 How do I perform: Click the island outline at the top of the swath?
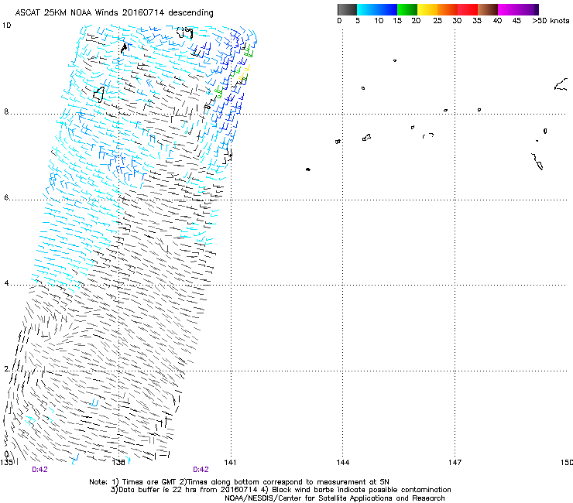coord(185,33)
